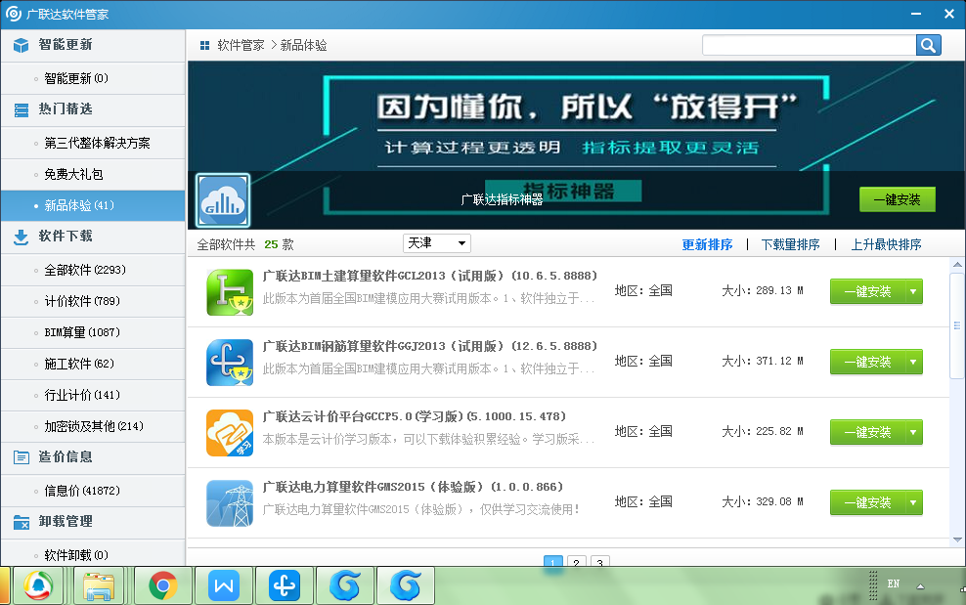Click the 广联达云计价平台GCCP5.0 title
The height and width of the screenshot is (605, 966).
tap(415, 416)
